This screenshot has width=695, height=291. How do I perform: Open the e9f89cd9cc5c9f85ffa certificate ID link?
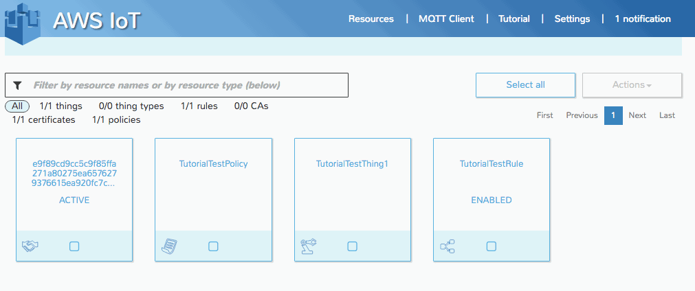(74, 174)
